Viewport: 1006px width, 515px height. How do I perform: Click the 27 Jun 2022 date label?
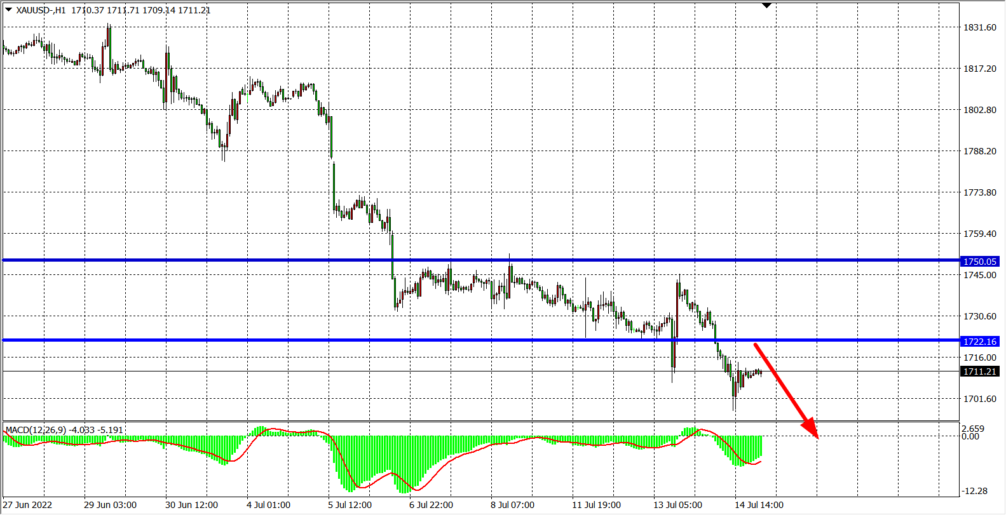pyautogui.click(x=28, y=505)
